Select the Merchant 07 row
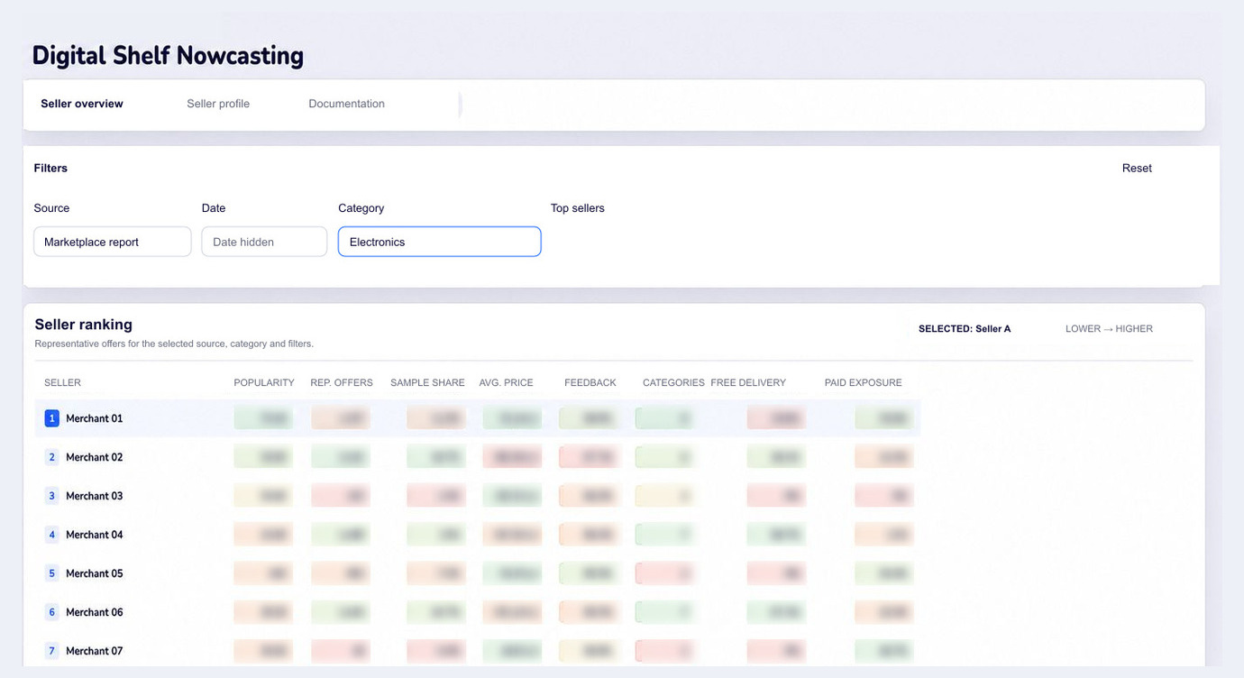This screenshot has width=1244, height=678. [x=478, y=651]
